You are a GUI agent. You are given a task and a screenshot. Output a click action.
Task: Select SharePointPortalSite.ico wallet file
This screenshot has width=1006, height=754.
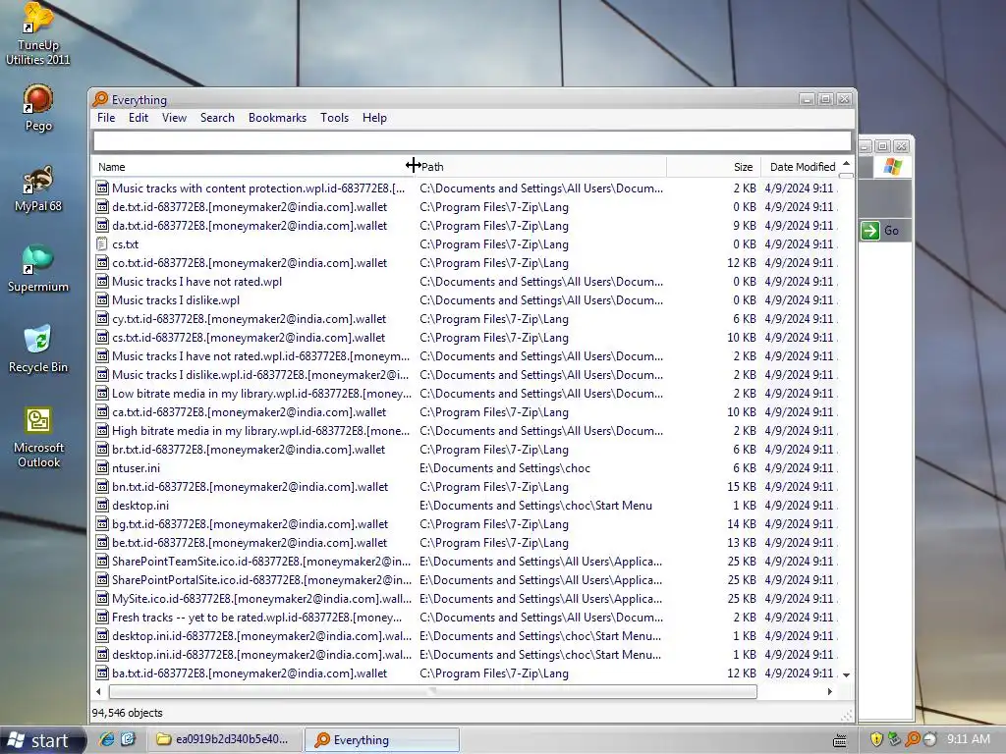[x=261, y=579]
